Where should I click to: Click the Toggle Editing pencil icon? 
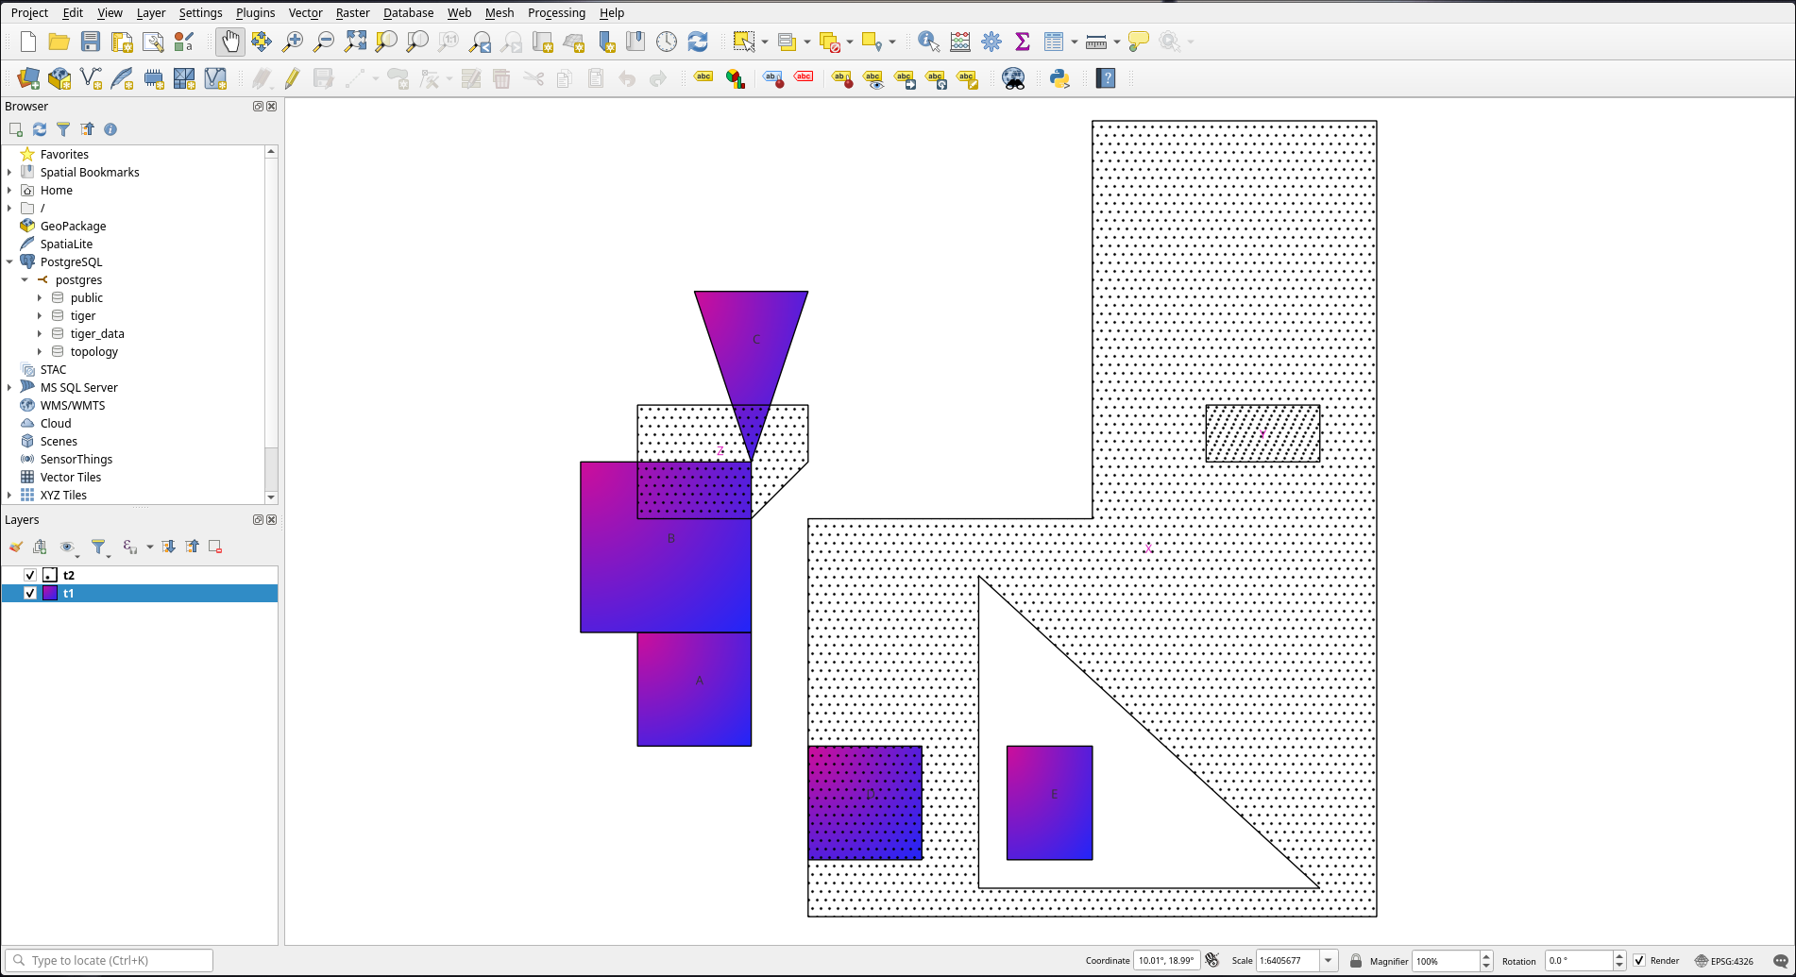coord(292,78)
